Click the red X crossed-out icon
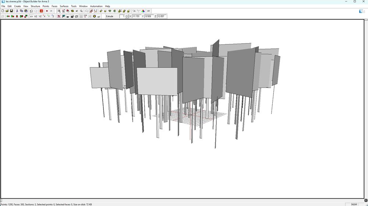This screenshot has height=206, width=368. (x=59, y=16)
